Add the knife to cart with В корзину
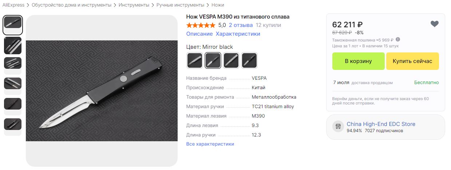 [x=359, y=61]
